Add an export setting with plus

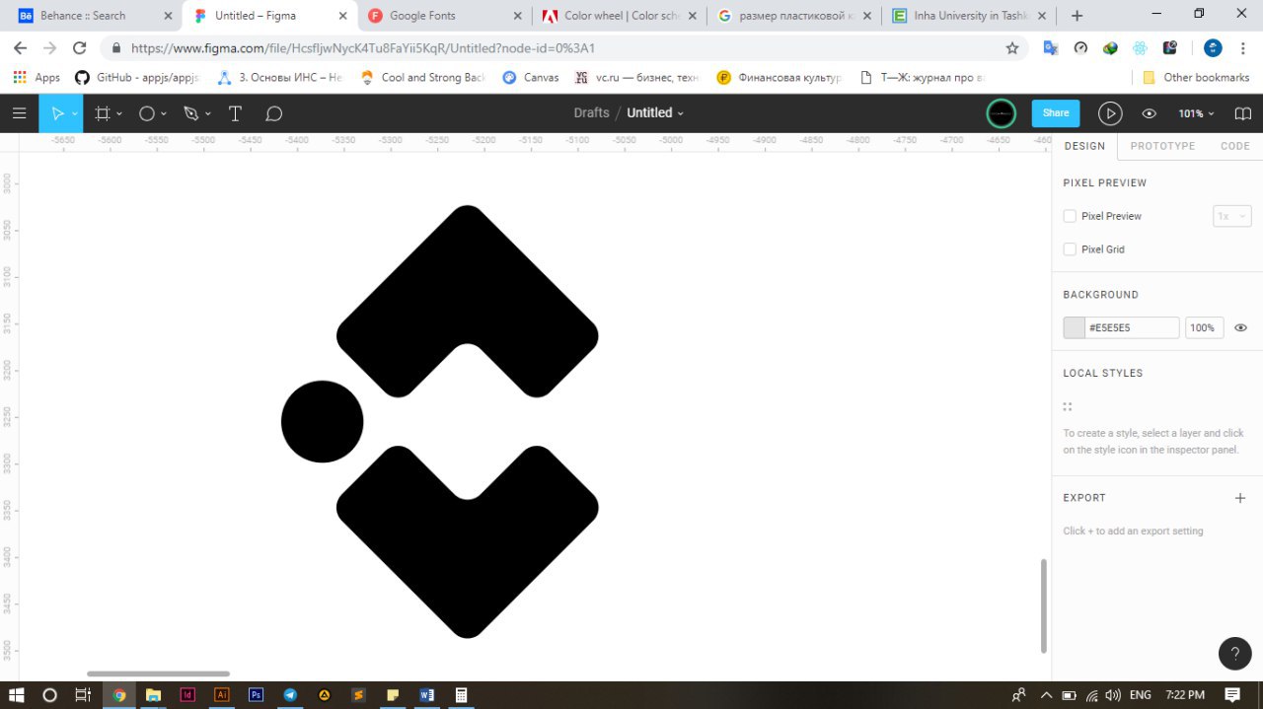point(1240,498)
